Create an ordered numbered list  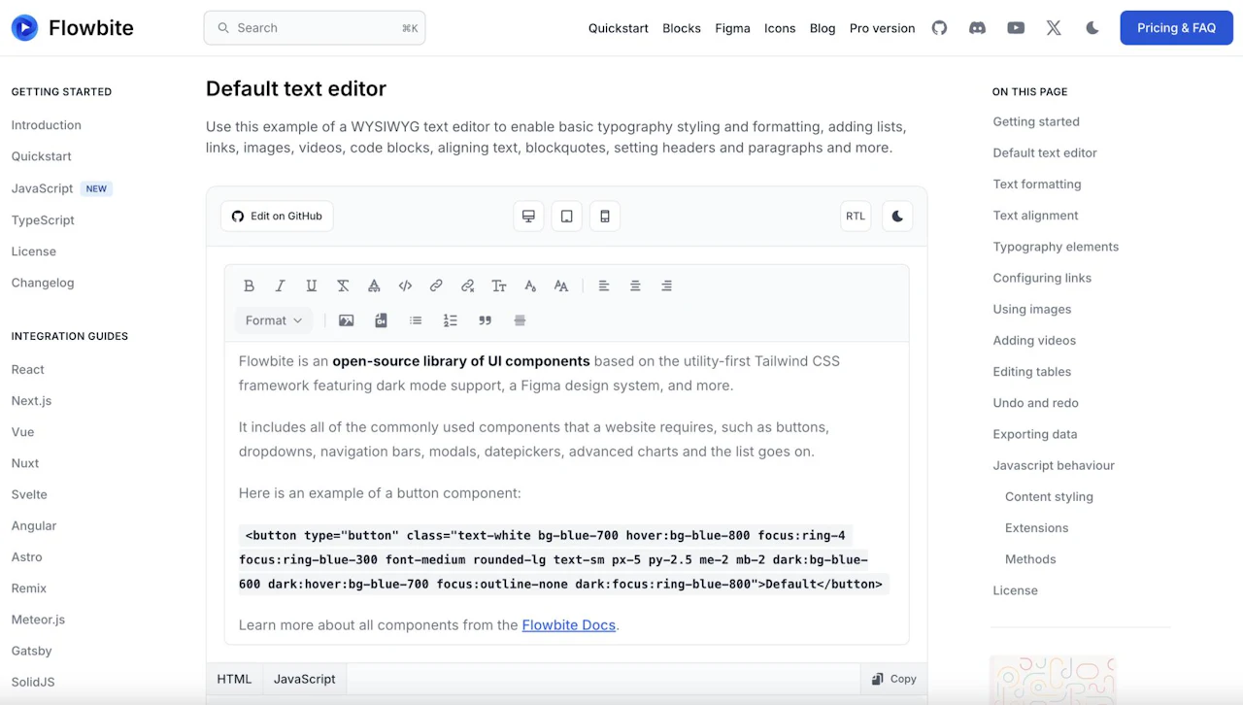tap(450, 320)
